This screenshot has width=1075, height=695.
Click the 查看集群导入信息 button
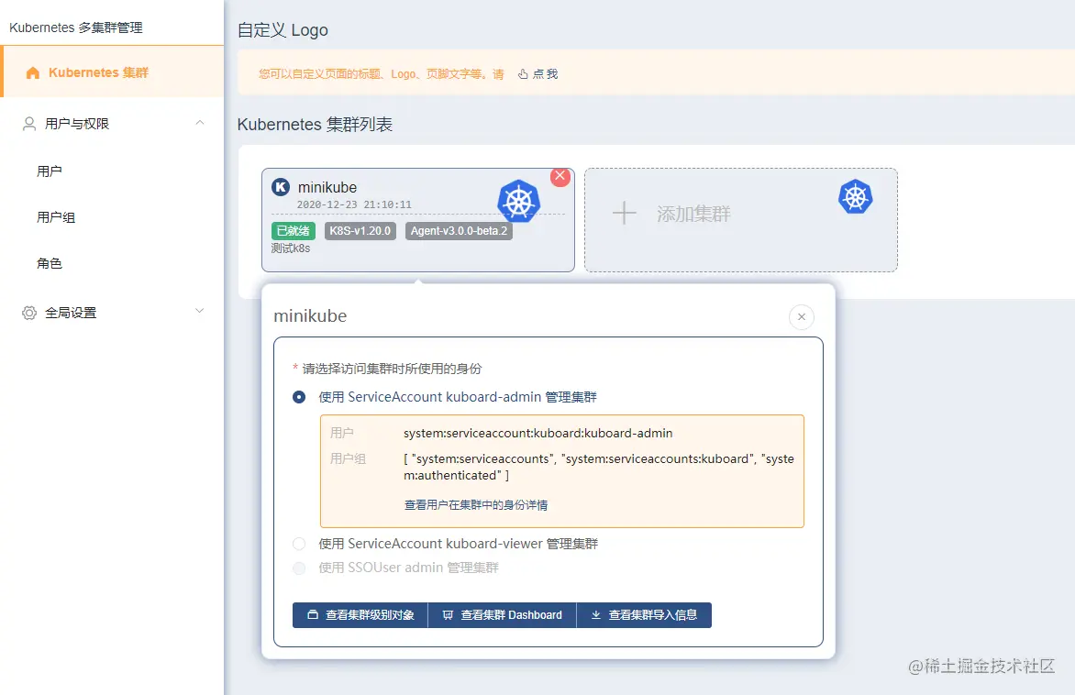click(x=645, y=615)
